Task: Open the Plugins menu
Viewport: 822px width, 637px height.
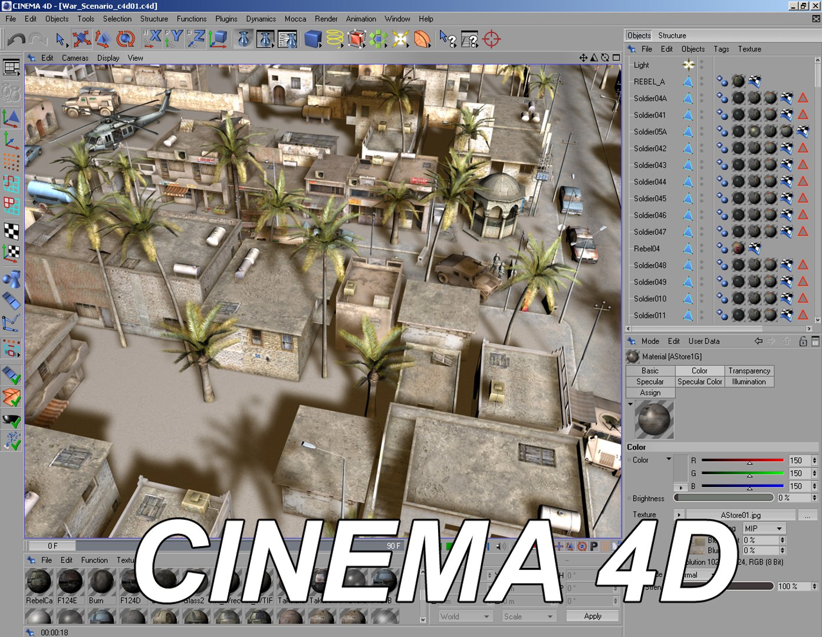Action: [x=226, y=19]
